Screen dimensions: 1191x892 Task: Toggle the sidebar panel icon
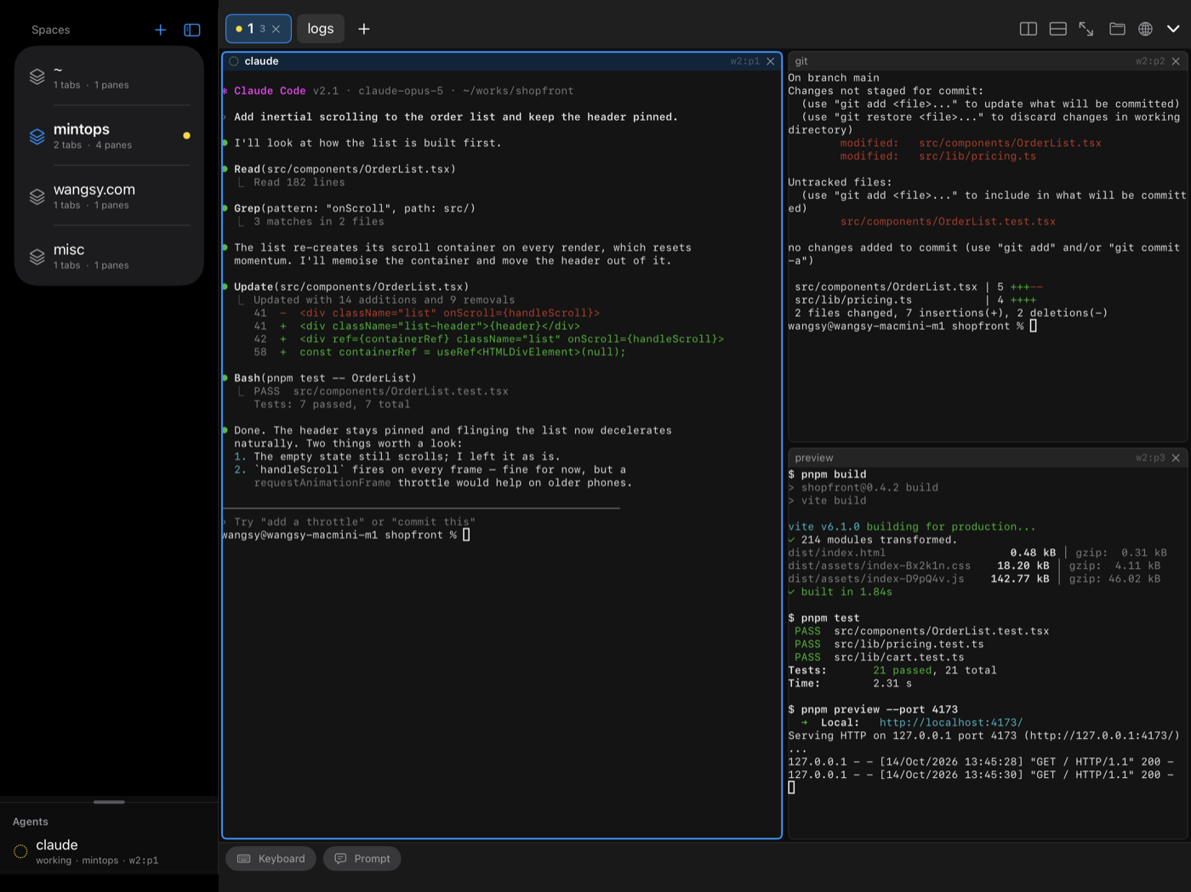click(192, 30)
